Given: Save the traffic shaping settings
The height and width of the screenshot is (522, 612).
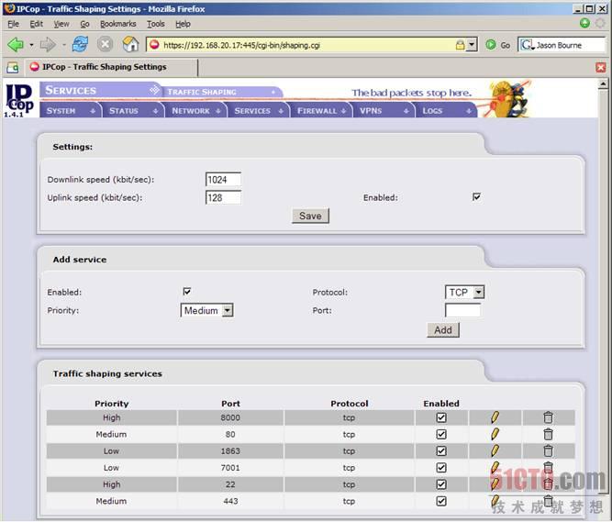Looking at the screenshot, I should coord(310,216).
